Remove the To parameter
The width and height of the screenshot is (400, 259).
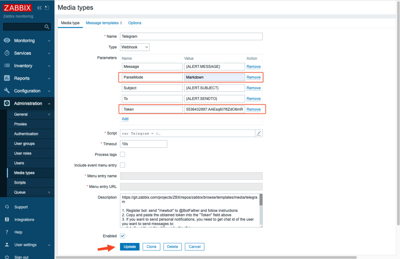click(254, 99)
